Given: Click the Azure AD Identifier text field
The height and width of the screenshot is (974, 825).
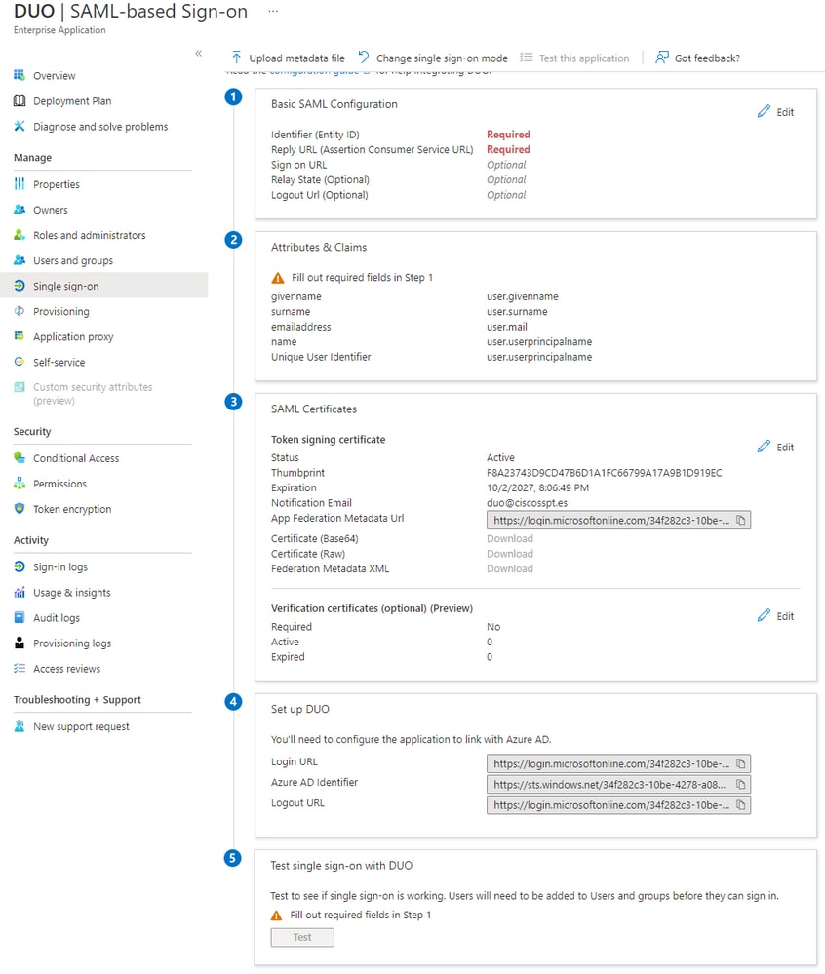Looking at the screenshot, I should [618, 785].
